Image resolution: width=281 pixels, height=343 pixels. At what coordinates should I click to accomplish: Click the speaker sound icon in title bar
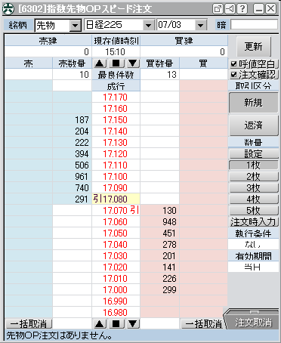[x=230, y=9]
